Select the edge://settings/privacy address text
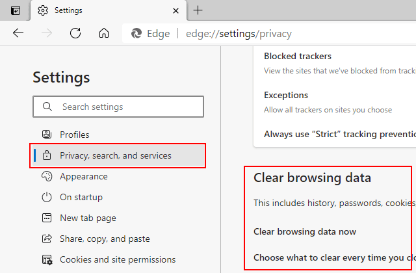 coord(239,34)
